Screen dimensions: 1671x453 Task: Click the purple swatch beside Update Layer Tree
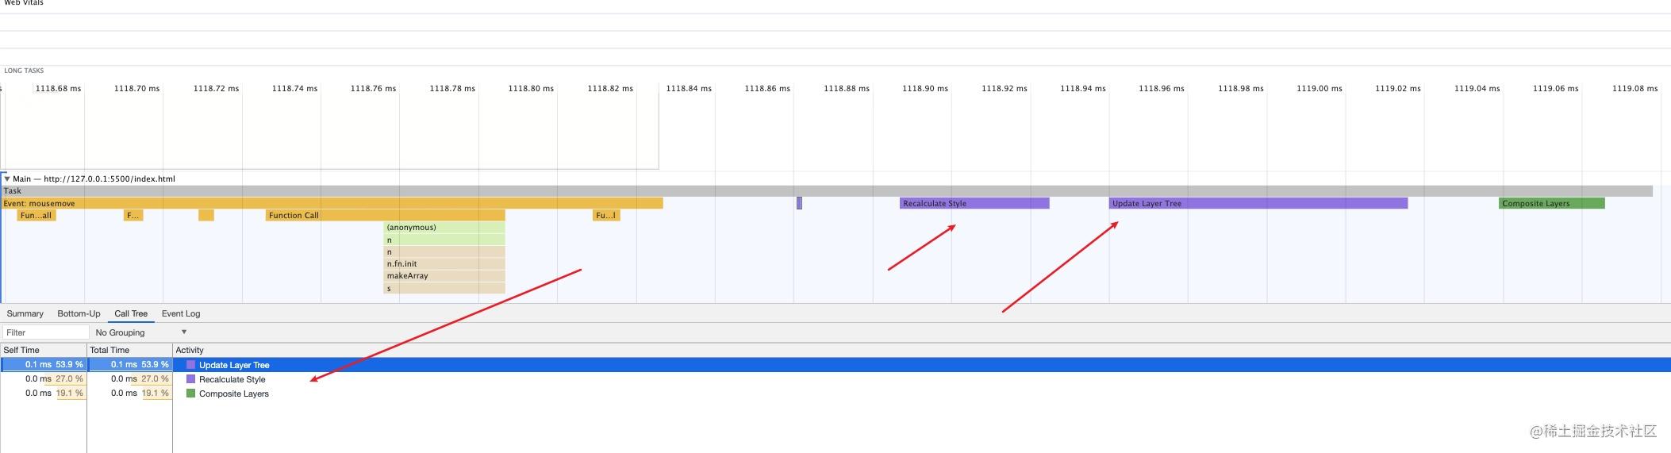pos(190,365)
